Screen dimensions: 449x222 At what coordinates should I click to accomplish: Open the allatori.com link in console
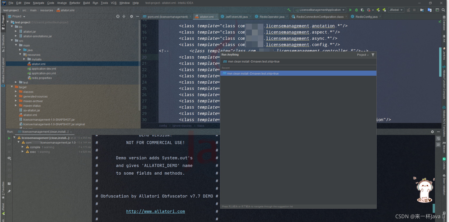click(155, 211)
